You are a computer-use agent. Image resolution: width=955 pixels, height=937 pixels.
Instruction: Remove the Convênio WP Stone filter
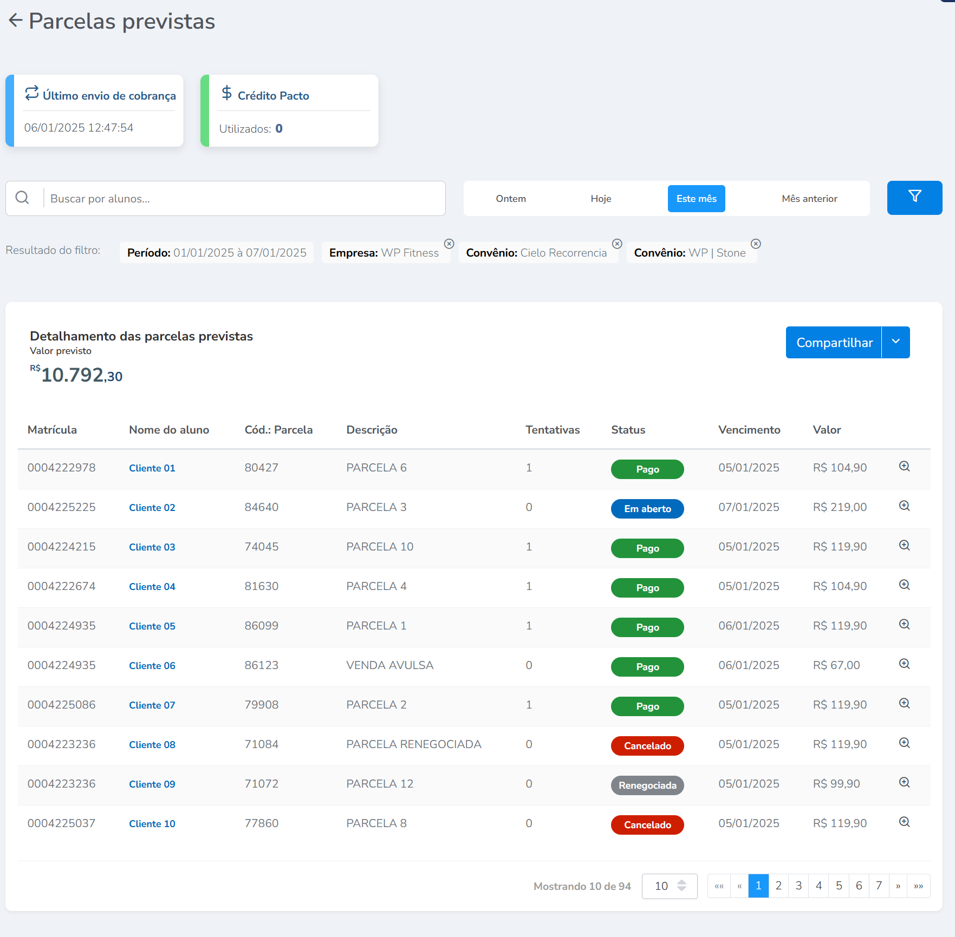[x=756, y=244]
